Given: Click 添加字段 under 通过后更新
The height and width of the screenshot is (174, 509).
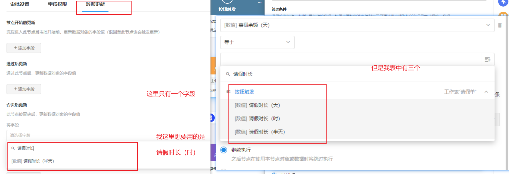Looking at the screenshot, I should (24, 89).
